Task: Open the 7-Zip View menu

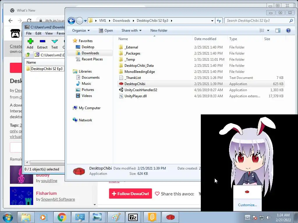Action: coord(49,33)
